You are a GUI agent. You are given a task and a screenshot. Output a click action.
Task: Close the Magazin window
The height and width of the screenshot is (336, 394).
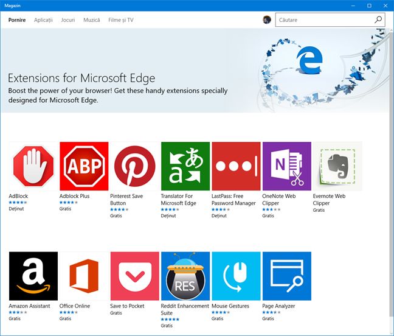click(x=385, y=5)
